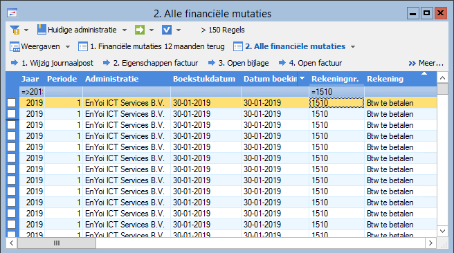Tick checkbox of third table row
The width and height of the screenshot is (454, 253).
pyautogui.click(x=12, y=125)
